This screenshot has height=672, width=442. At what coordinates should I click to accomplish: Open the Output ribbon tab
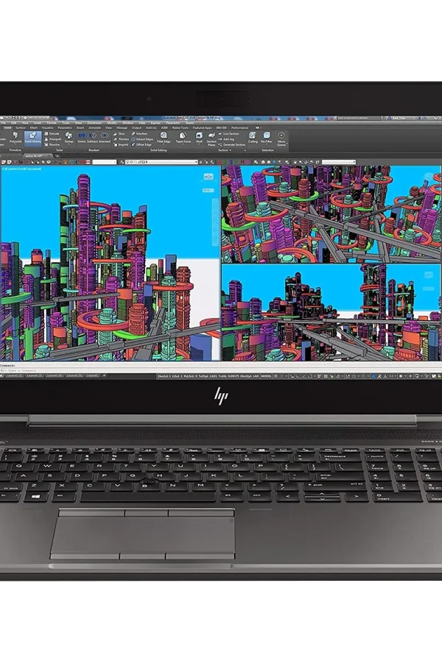point(136,127)
